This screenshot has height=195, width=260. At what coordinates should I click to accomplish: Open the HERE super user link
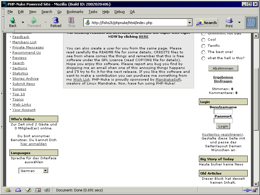[x=143, y=37]
